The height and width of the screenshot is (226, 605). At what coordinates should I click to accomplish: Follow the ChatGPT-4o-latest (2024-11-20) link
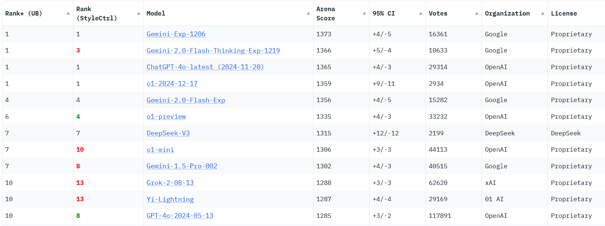pyautogui.click(x=205, y=67)
